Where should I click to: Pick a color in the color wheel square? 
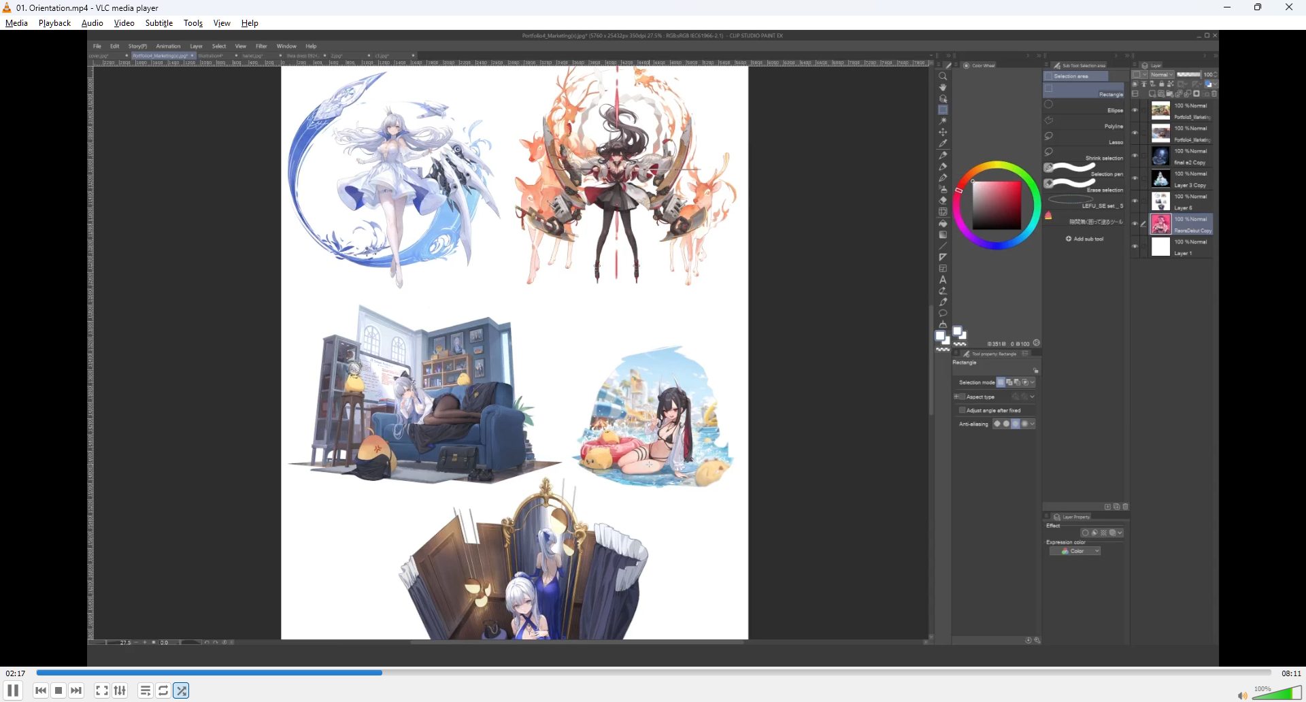pyautogui.click(x=997, y=205)
